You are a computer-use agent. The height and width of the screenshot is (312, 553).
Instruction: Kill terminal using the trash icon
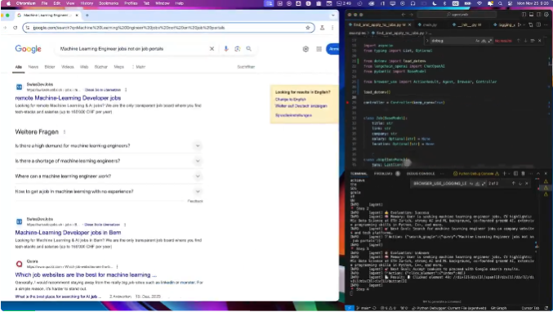click(523, 173)
